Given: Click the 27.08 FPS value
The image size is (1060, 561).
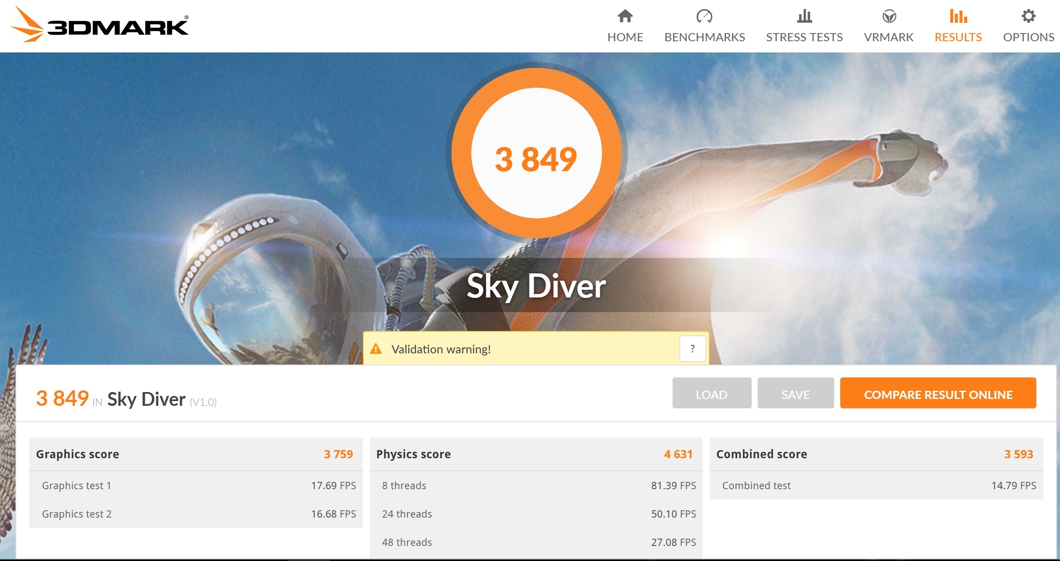Looking at the screenshot, I should pos(674,542).
